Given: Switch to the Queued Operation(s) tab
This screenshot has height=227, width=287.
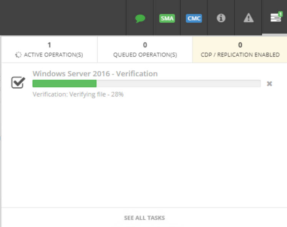Looking at the screenshot, I should (x=145, y=50).
